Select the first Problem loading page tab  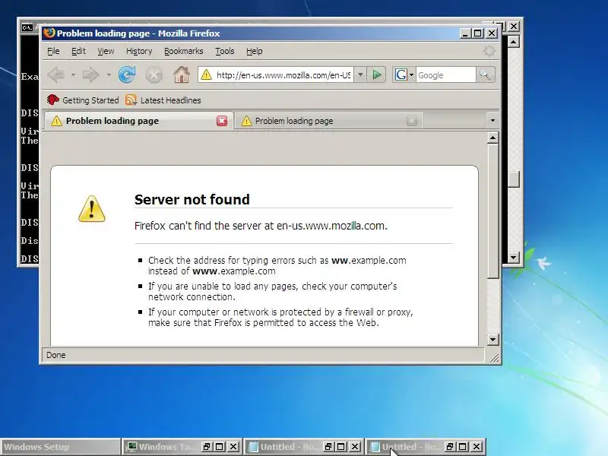pos(139,121)
